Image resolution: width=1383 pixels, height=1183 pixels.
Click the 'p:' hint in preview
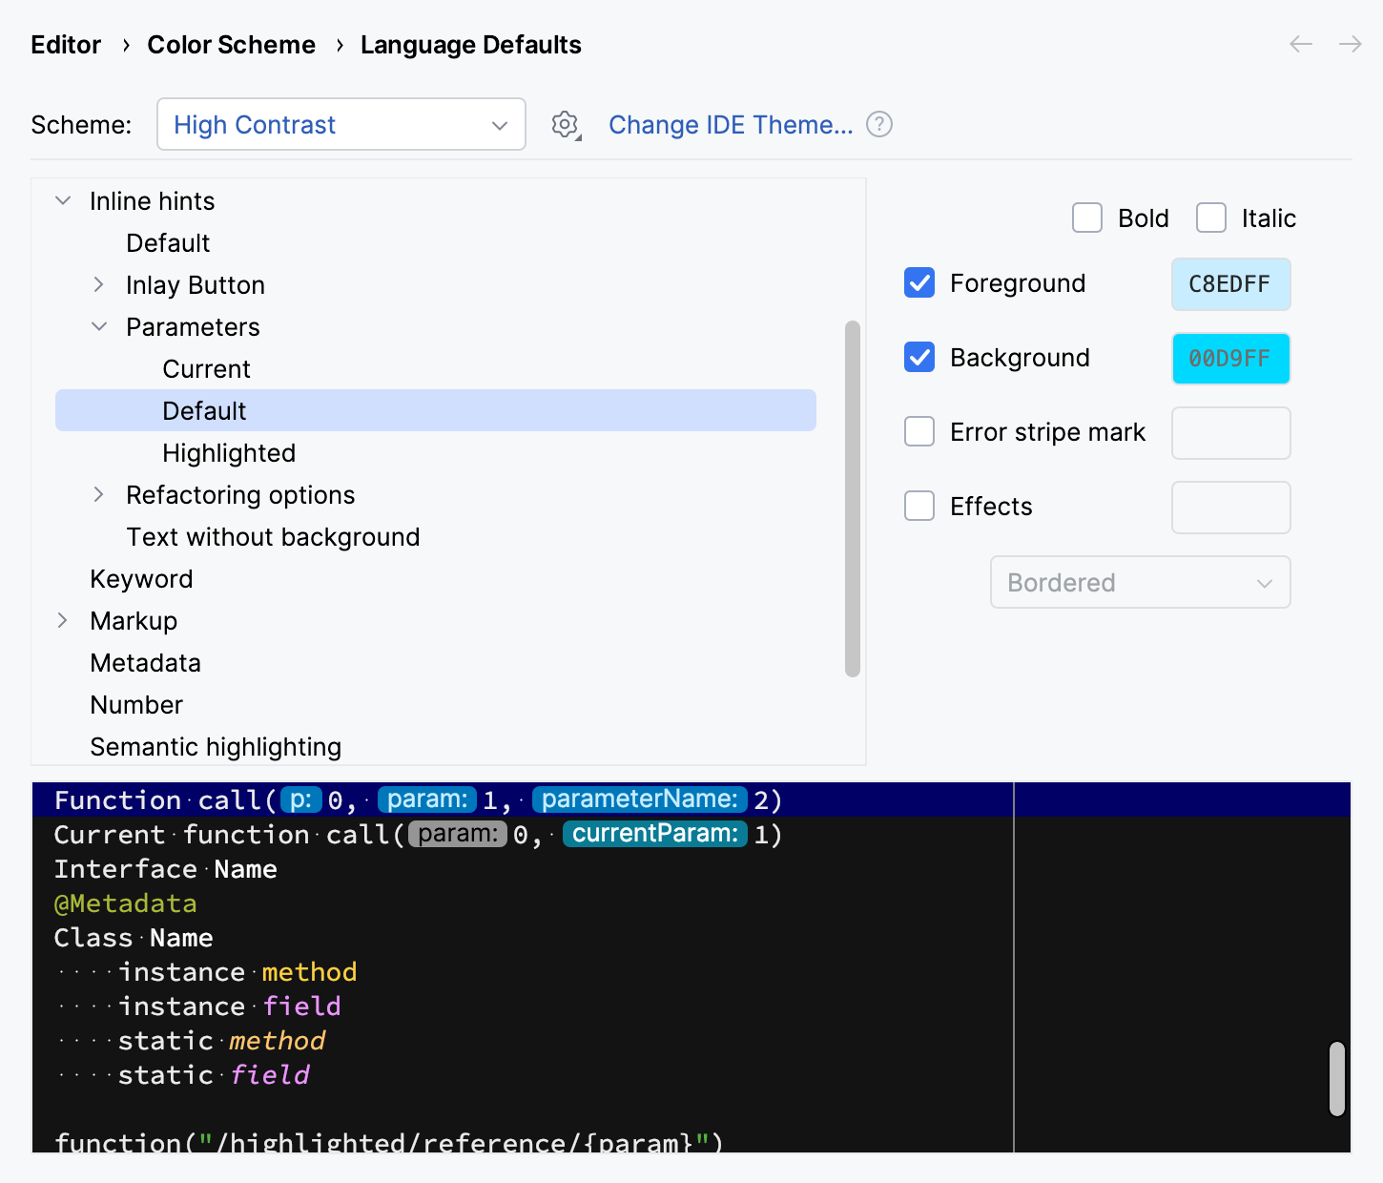pyautogui.click(x=300, y=799)
